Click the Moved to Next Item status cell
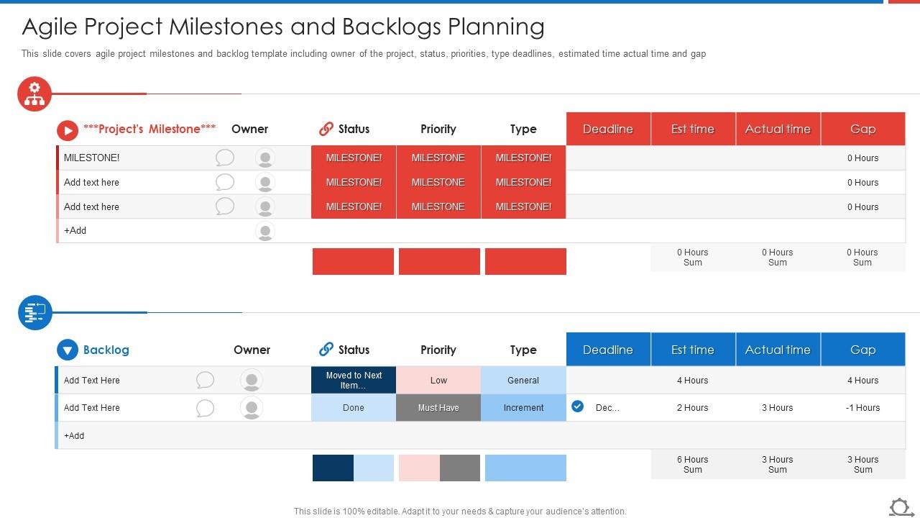This screenshot has width=920, height=518. tap(353, 380)
